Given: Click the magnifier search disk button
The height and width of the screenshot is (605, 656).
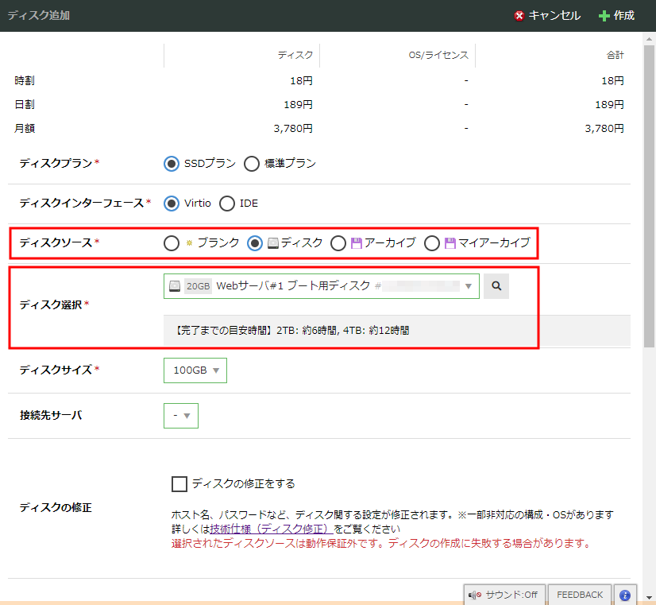Looking at the screenshot, I should tap(496, 286).
